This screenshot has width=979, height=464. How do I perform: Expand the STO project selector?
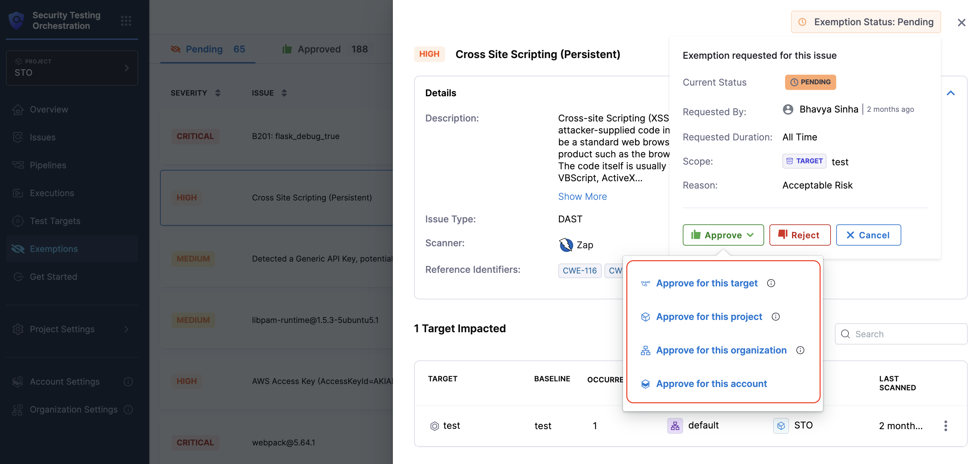[72, 68]
